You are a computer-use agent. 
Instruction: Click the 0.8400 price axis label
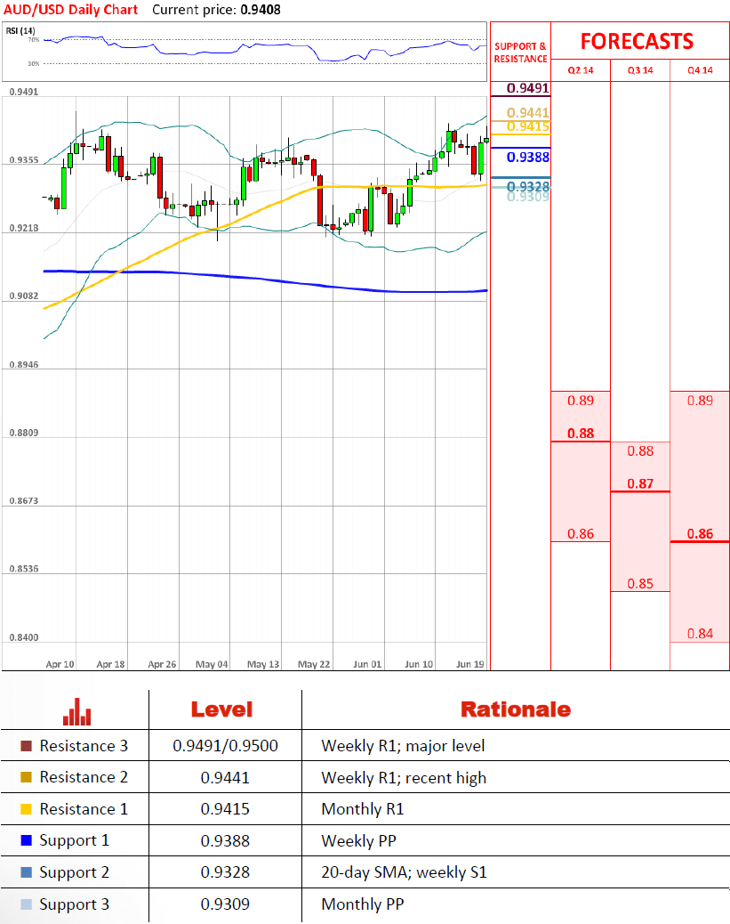pos(24,637)
